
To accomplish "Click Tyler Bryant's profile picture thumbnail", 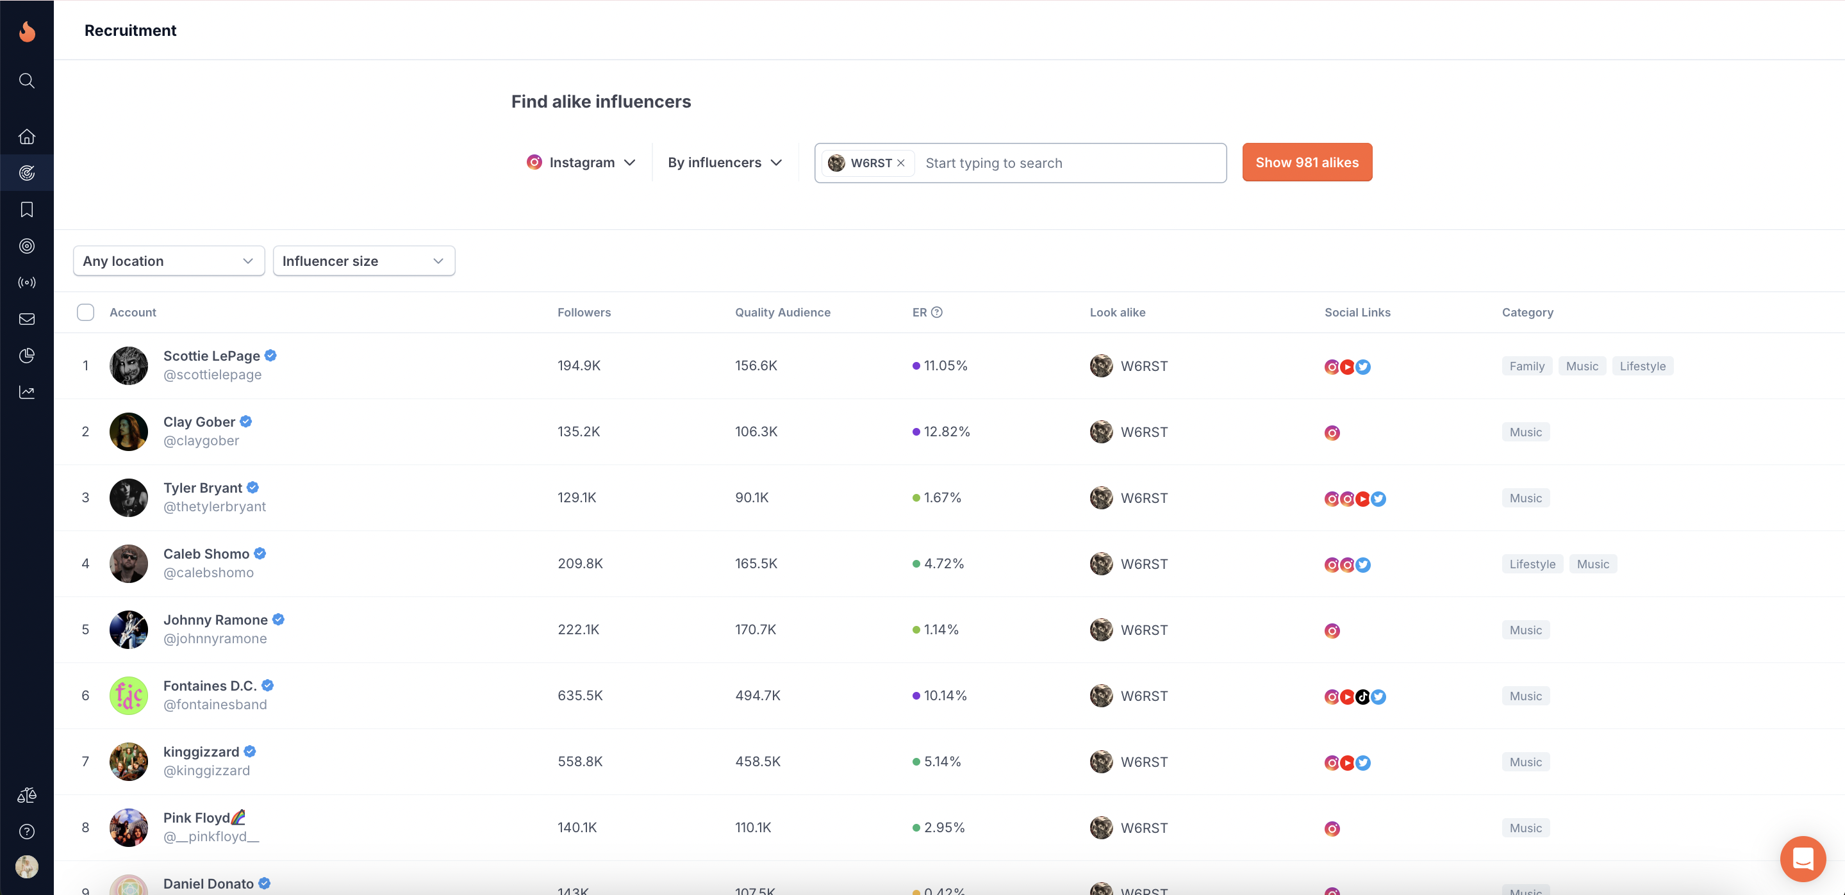I will pyautogui.click(x=129, y=497).
